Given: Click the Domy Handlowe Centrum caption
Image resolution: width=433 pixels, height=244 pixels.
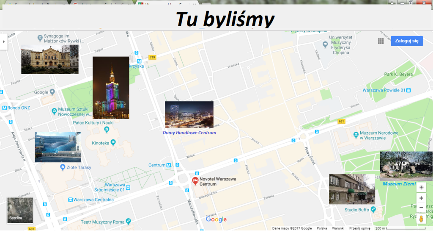Looking at the screenshot, I should pyautogui.click(x=189, y=133).
